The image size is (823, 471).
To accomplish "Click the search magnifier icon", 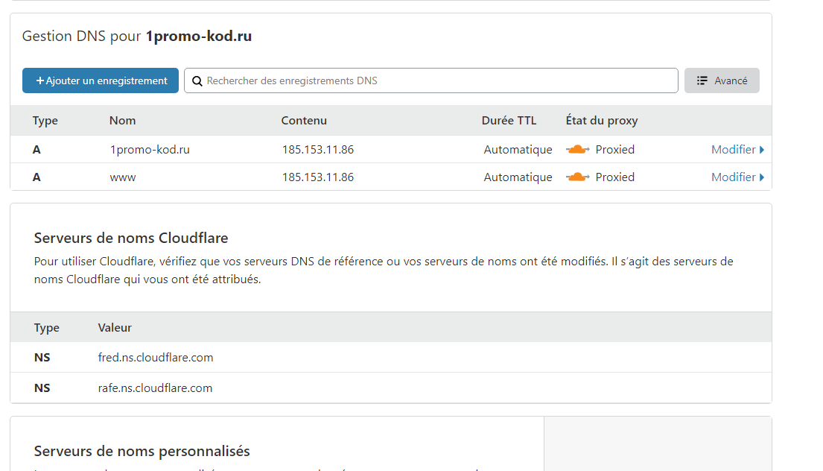I will pos(197,80).
